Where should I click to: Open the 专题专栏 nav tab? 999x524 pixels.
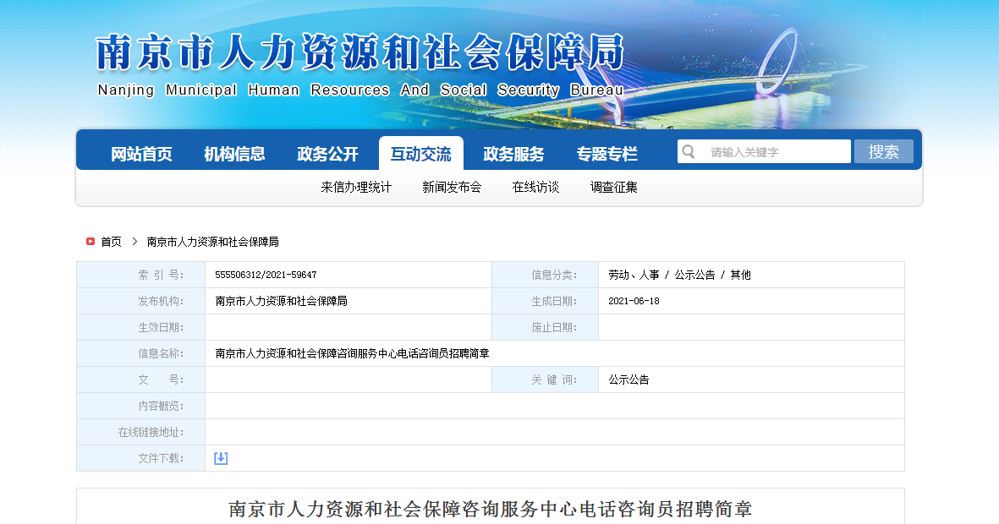click(x=607, y=154)
